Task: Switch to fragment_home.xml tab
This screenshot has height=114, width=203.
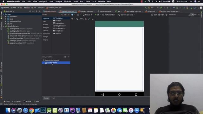Action: click(x=87, y=11)
